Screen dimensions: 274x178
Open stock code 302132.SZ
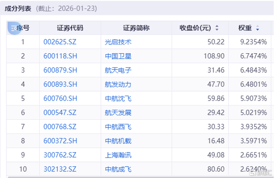click(60, 169)
